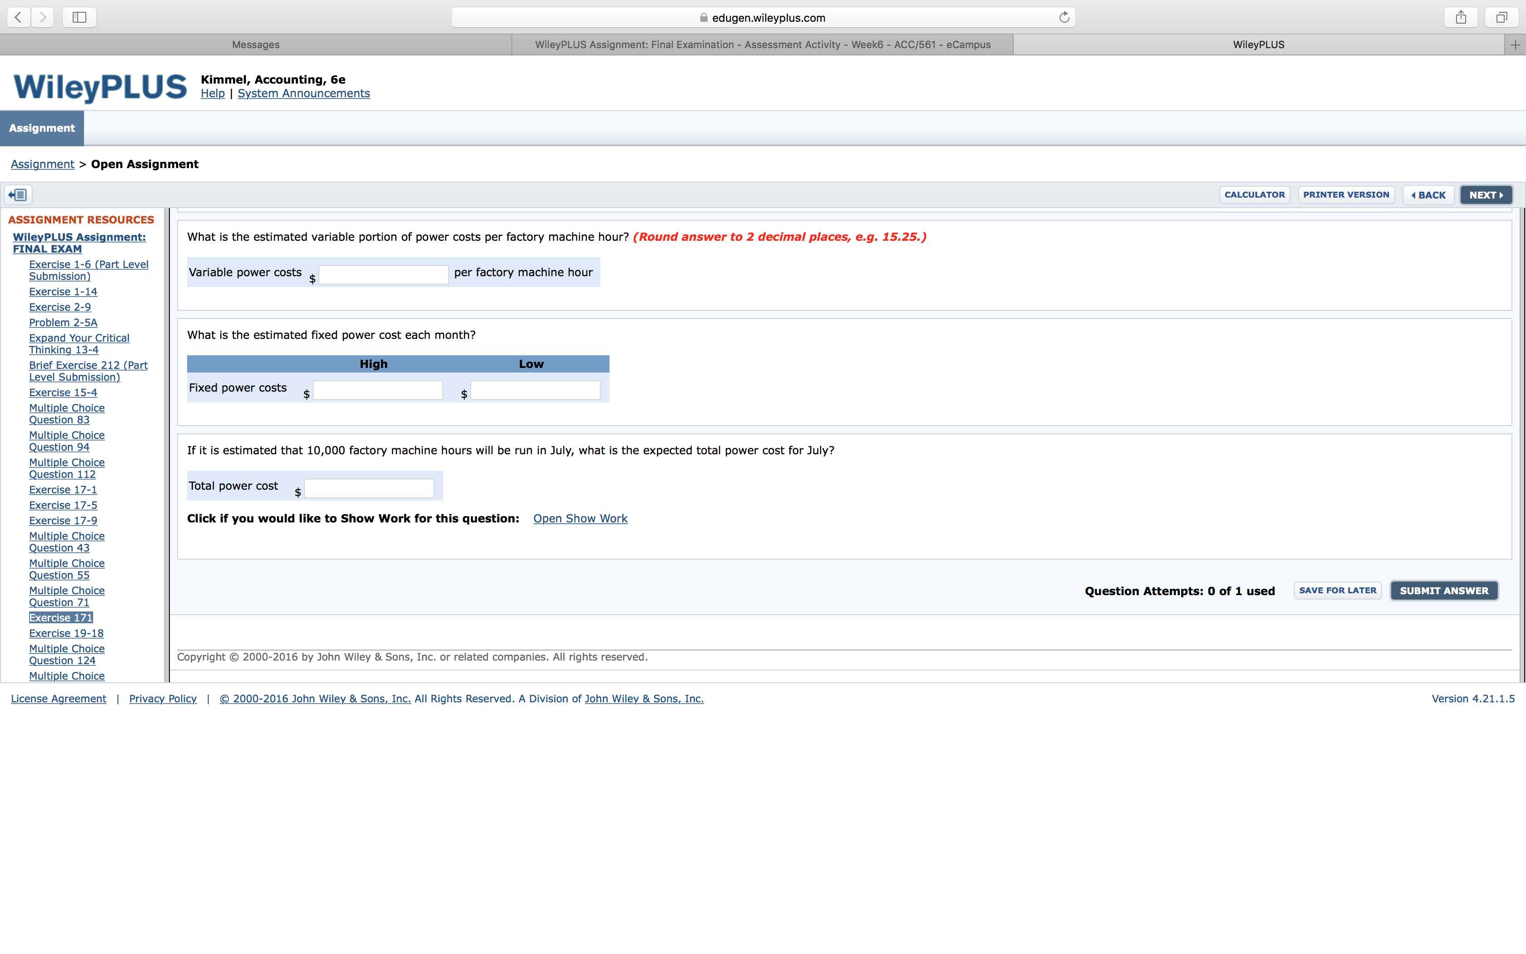Open Exercise 17-5
The height and width of the screenshot is (954, 1526).
[x=63, y=505]
